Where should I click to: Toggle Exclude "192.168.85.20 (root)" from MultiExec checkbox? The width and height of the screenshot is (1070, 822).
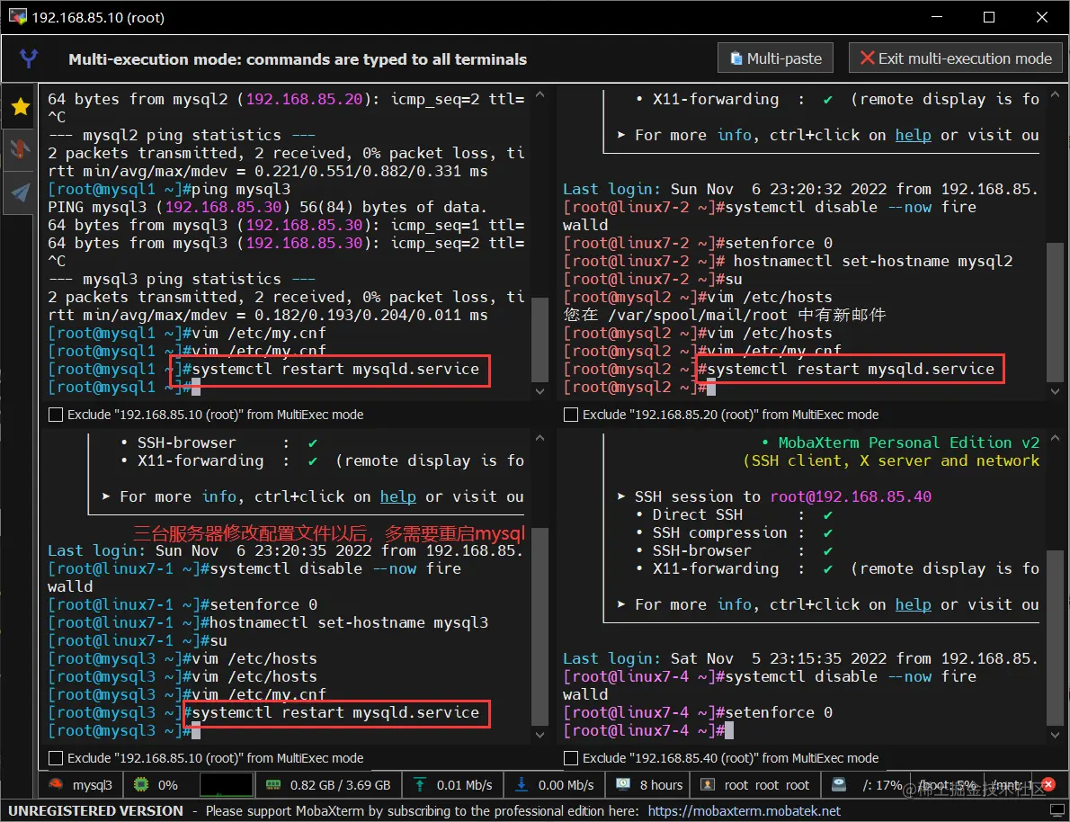tap(571, 415)
